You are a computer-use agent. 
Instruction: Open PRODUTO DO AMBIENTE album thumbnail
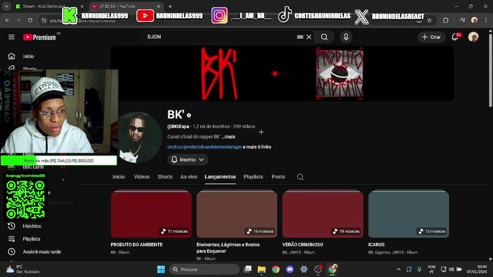tap(151, 214)
